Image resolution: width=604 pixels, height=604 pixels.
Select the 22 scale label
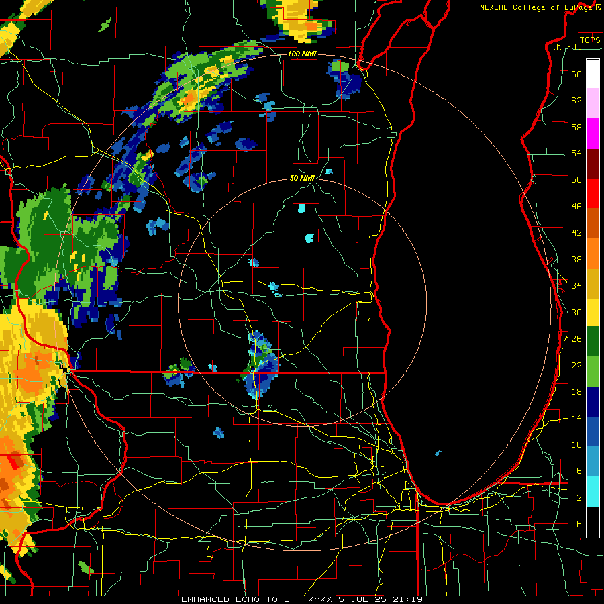(576, 365)
